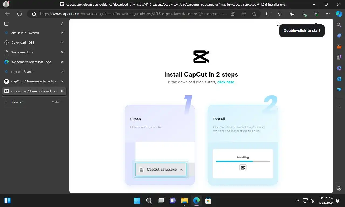Refresh the CapCut download page
Viewport: 345px width, 207px height.
[x=19, y=14]
